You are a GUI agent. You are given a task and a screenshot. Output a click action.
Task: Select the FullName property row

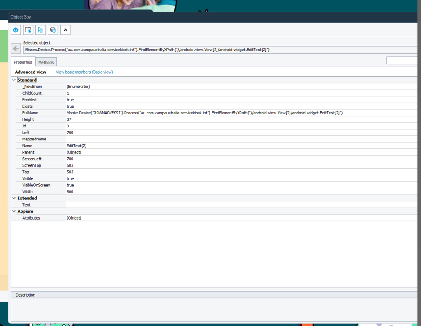(x=30, y=113)
